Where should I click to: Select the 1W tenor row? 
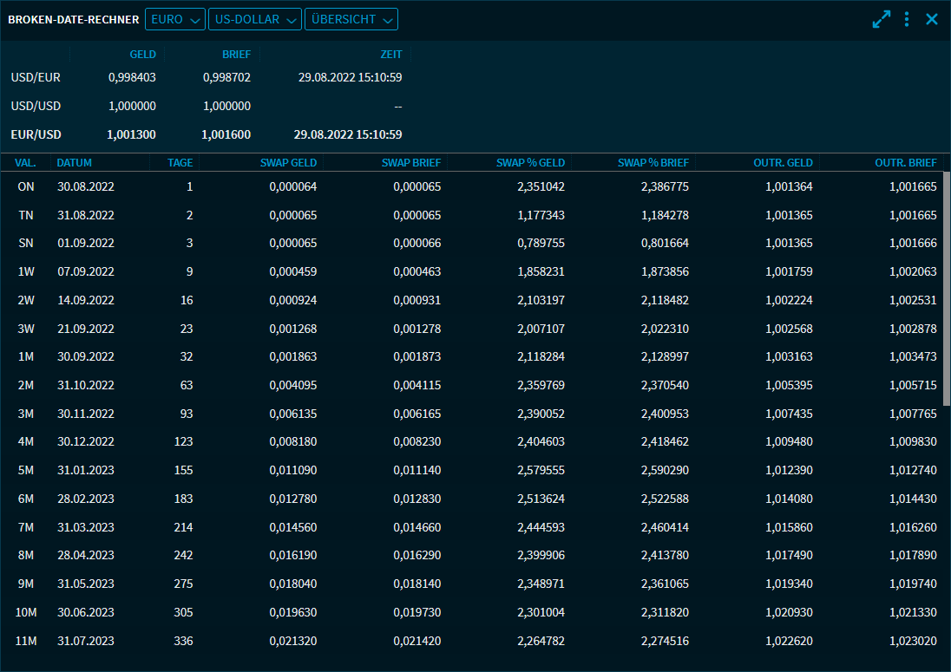click(469, 271)
